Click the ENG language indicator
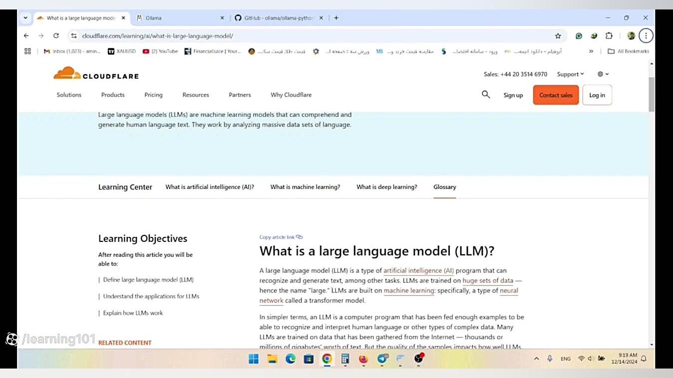 coord(566,359)
